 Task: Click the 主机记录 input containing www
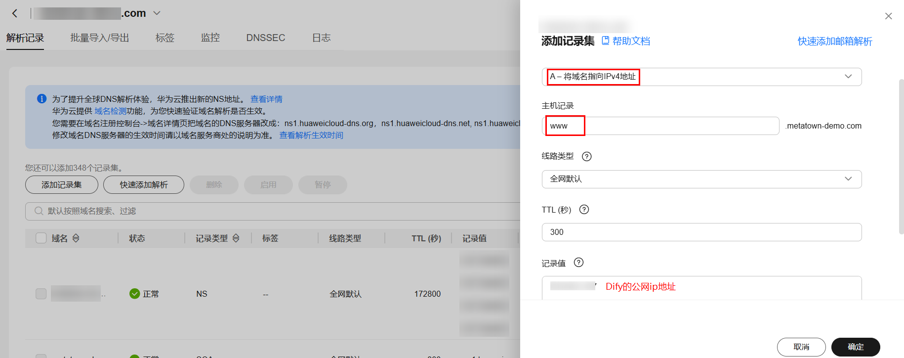pyautogui.click(x=660, y=126)
